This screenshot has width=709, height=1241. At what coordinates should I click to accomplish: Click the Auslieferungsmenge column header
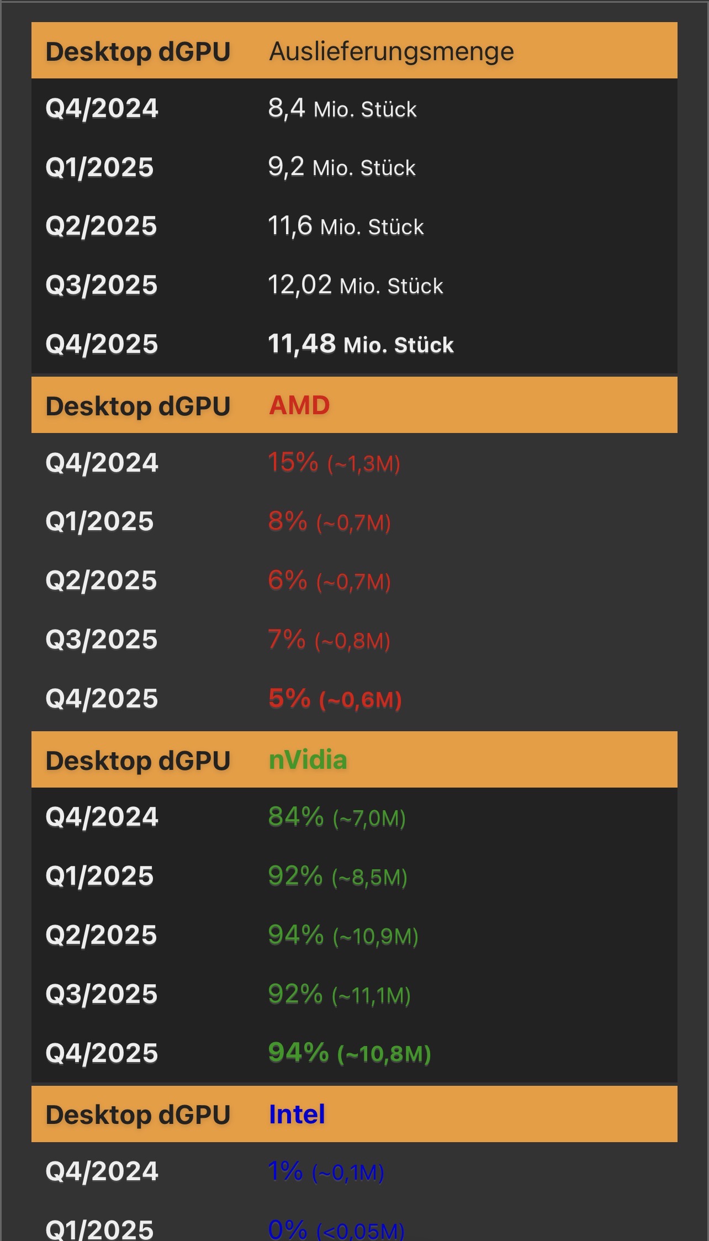point(391,52)
